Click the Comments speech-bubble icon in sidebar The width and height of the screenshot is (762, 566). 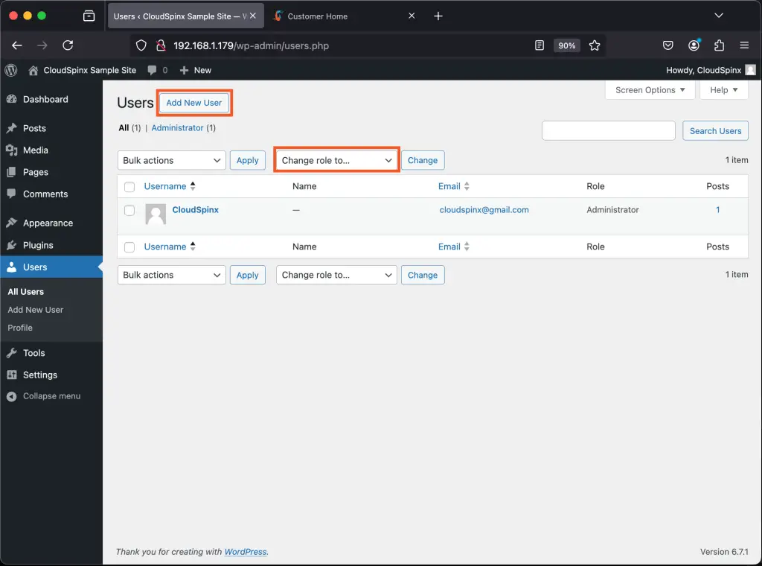click(13, 194)
